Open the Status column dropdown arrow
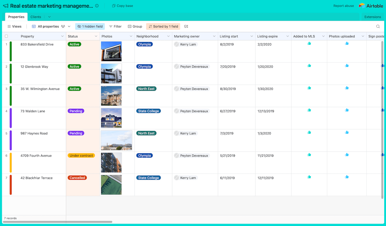Screen dimensions: 386x226 pyautogui.click(x=96, y=36)
